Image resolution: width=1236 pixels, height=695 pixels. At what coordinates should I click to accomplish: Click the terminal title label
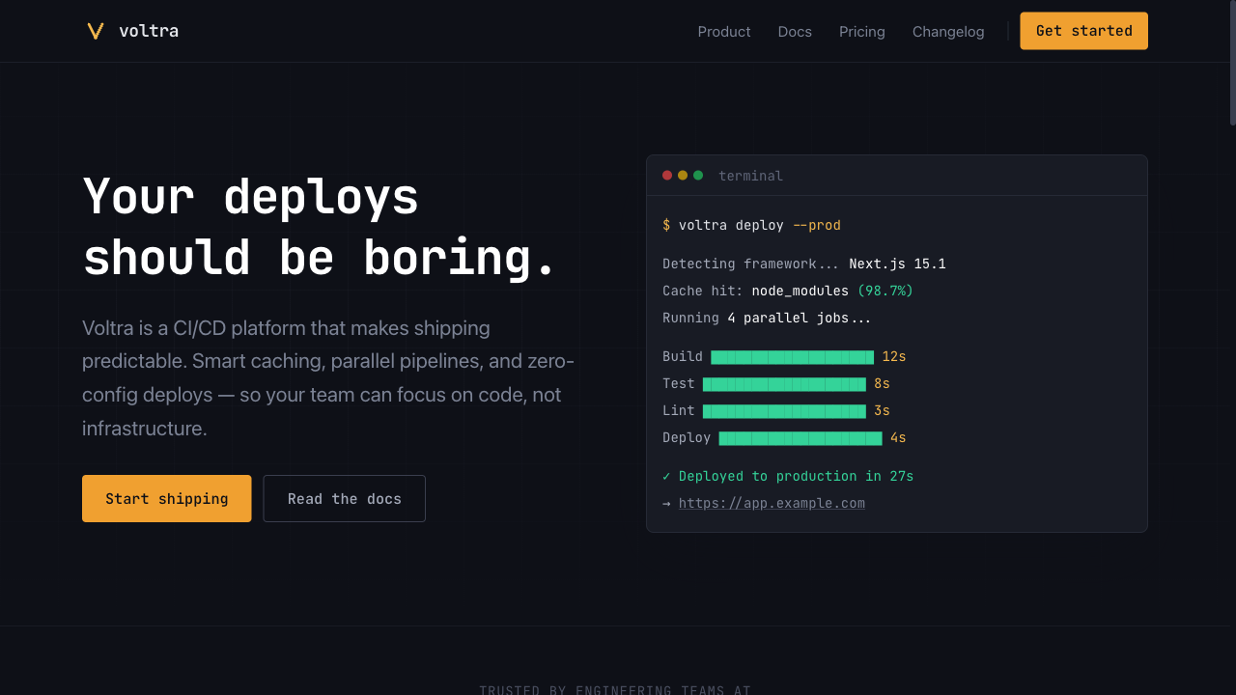750,176
